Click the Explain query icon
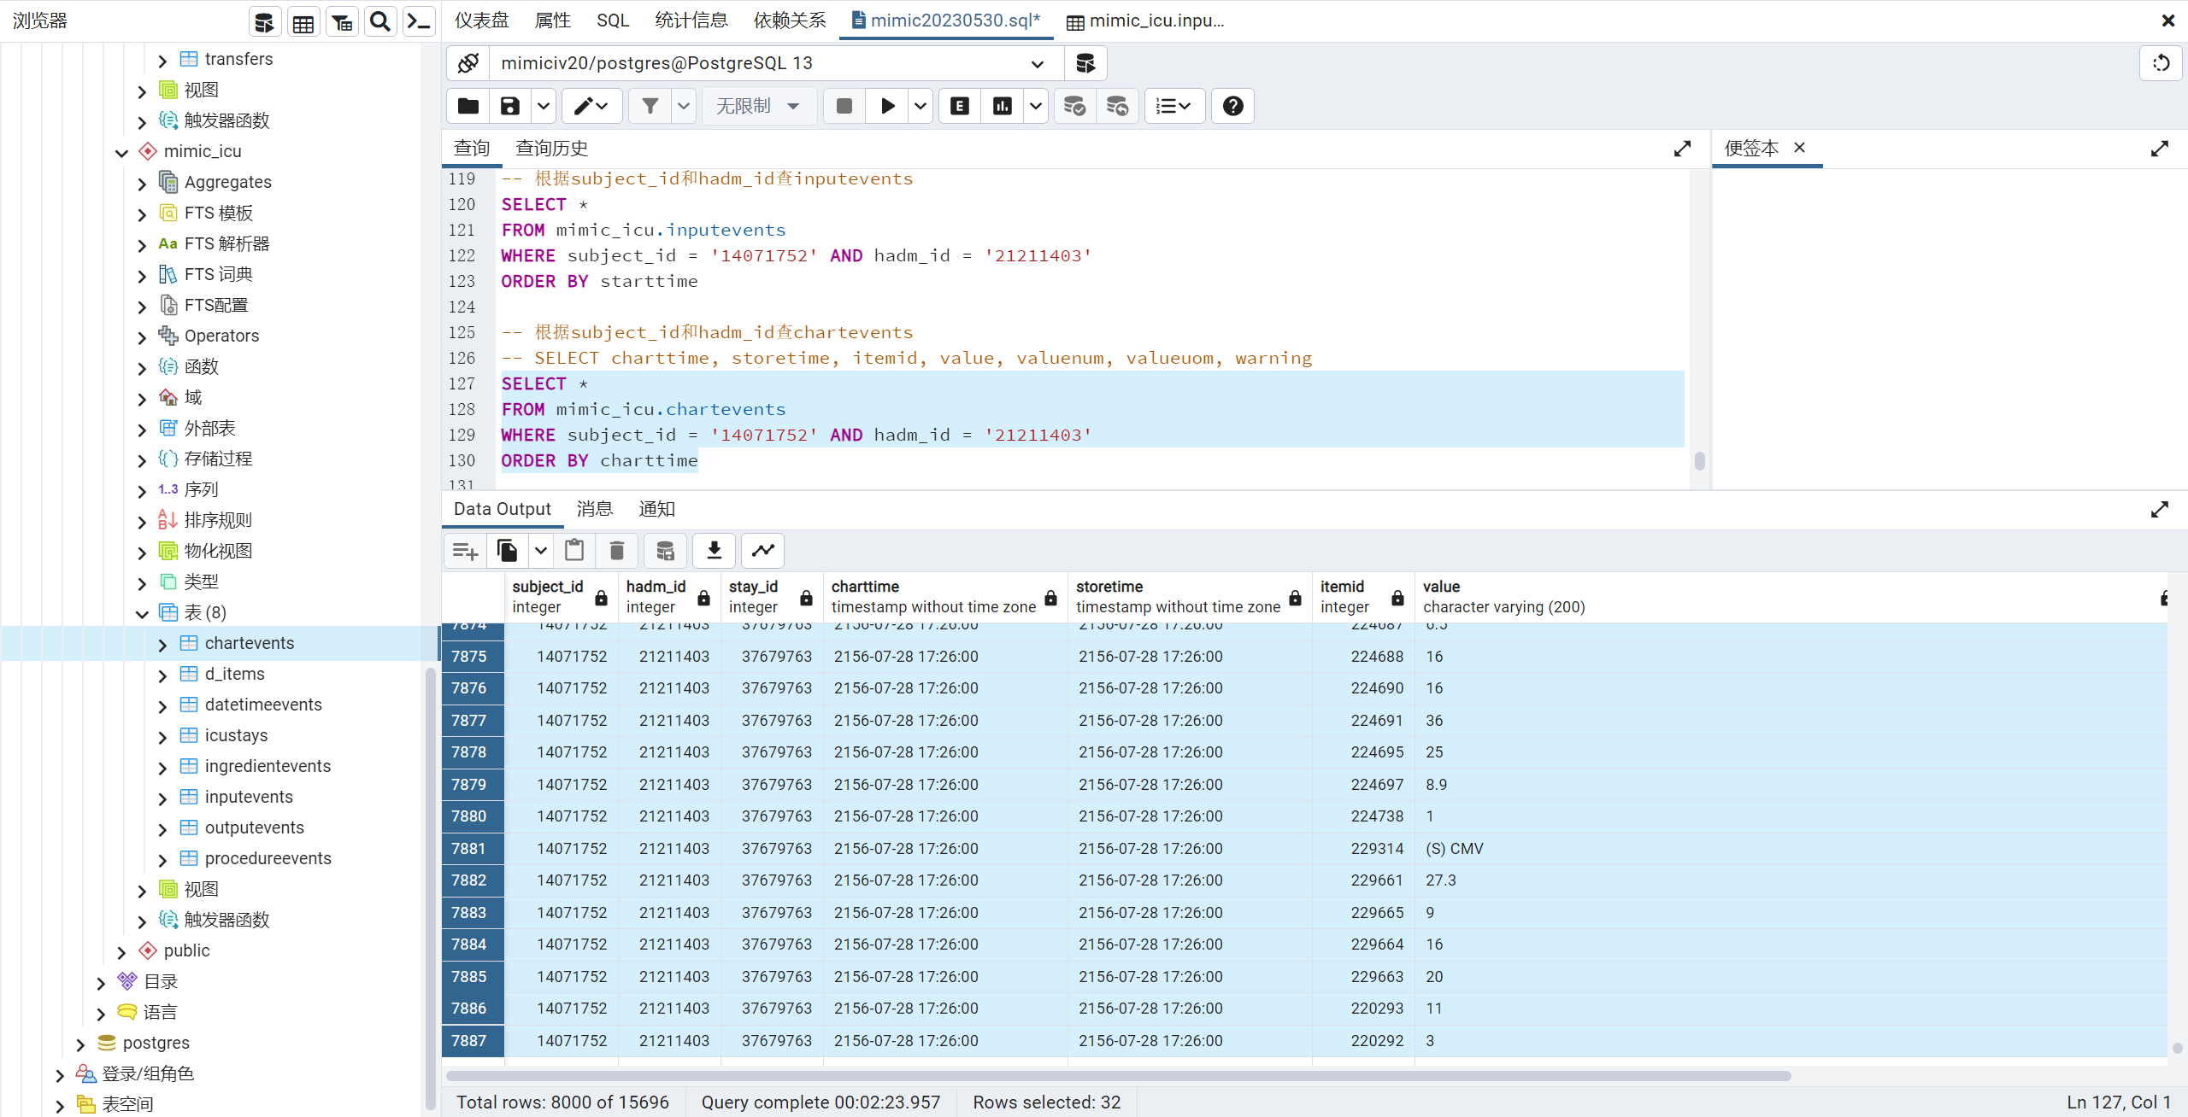 point(960,106)
